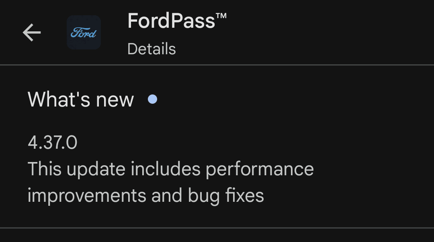
Task: Tap the trademark symbol beside FordPass
Action: [x=221, y=16]
